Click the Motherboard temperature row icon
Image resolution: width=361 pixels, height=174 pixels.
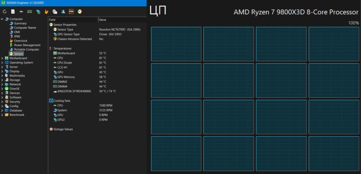tap(55, 53)
